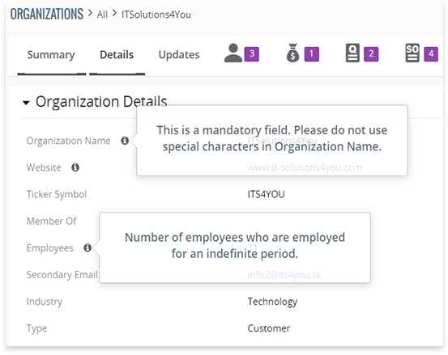Screen dimensions: 448x355
Task: Click the purple badge showing 1
Action: pos(312,54)
